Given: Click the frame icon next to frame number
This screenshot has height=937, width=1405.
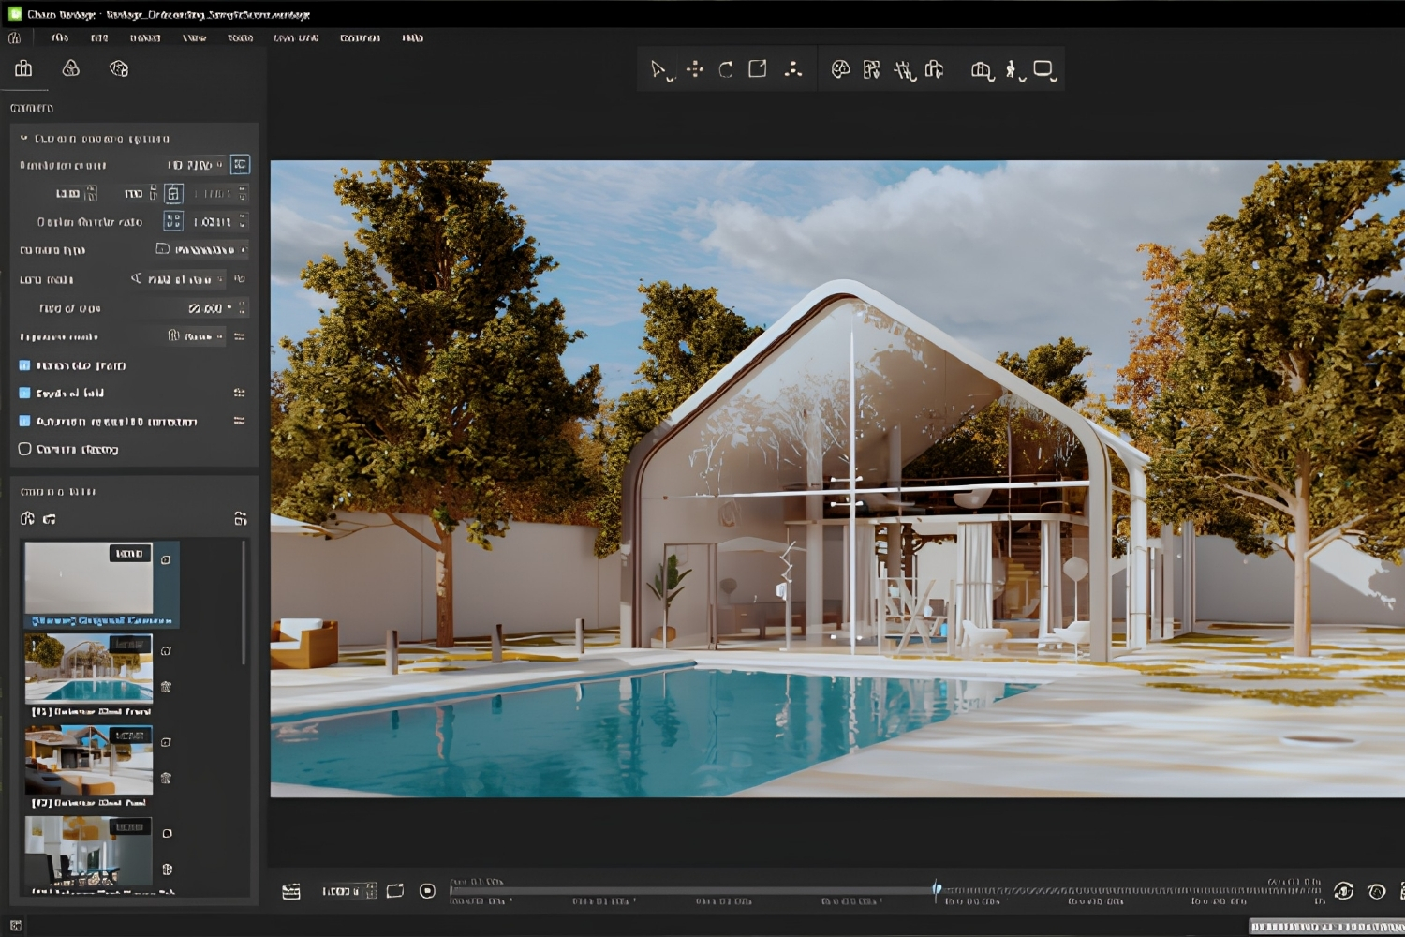Looking at the screenshot, I should pyautogui.click(x=395, y=891).
